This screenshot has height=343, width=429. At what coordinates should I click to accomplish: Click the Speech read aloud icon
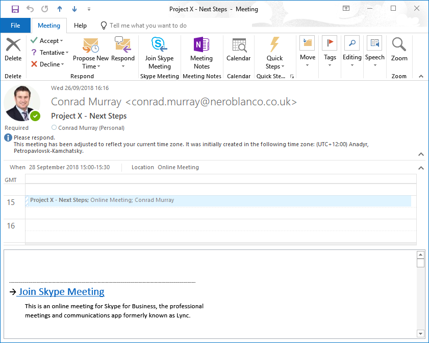(x=375, y=43)
